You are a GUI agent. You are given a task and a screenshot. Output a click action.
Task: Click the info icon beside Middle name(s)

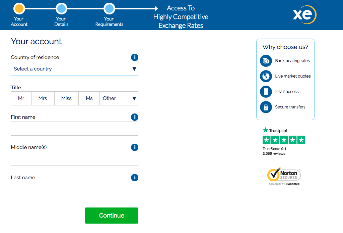click(134, 147)
